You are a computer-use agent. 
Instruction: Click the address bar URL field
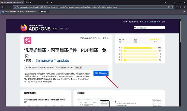(93, 7)
